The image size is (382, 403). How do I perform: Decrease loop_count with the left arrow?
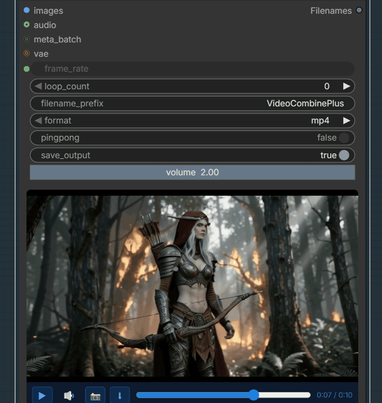(38, 87)
